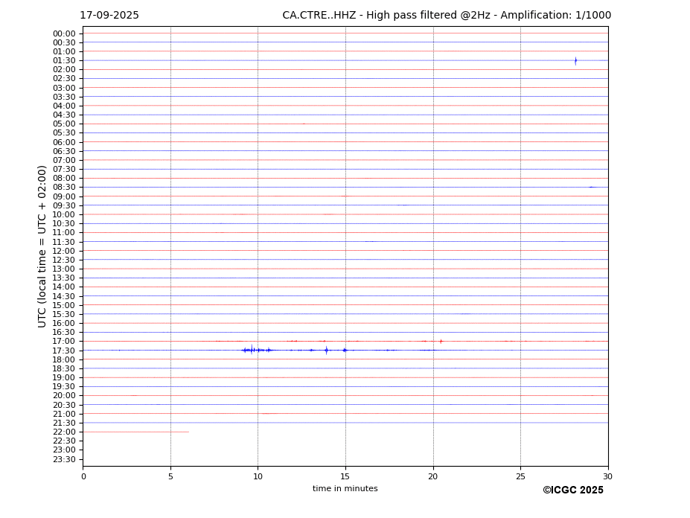Click the 19:00 time label
690x518 pixels.
tap(64, 377)
